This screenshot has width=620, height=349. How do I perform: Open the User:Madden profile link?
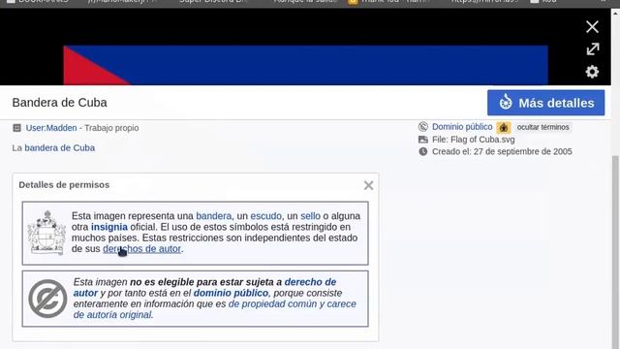[x=51, y=128]
